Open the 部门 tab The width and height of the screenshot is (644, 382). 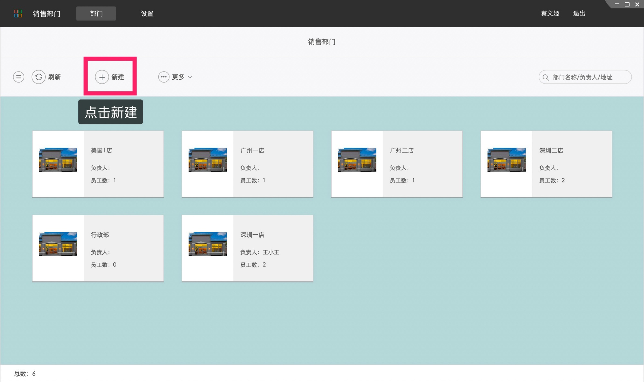pyautogui.click(x=96, y=14)
